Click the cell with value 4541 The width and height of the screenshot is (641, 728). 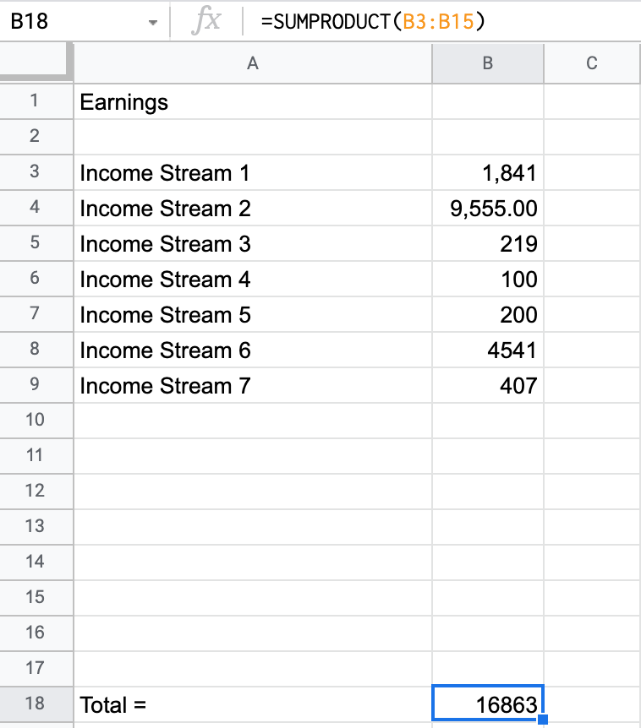pyautogui.click(x=488, y=349)
